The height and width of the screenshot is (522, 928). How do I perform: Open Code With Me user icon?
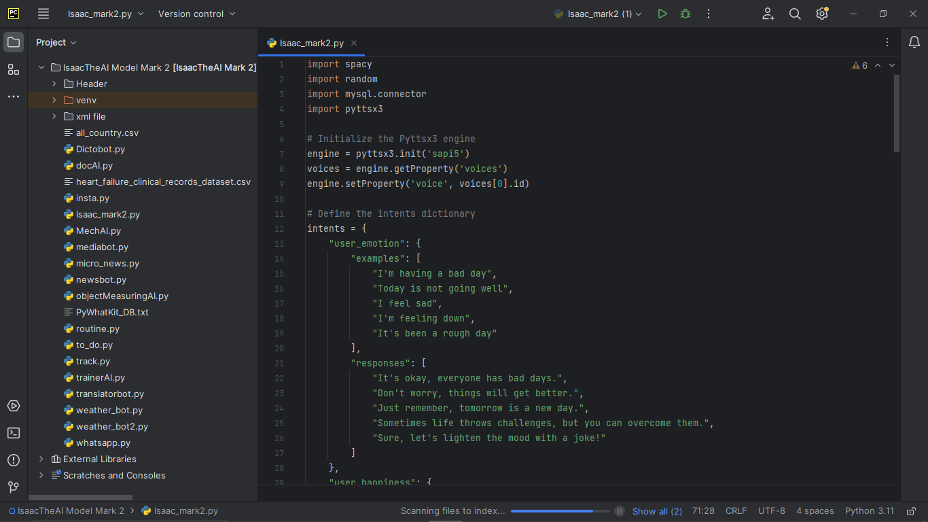(768, 14)
